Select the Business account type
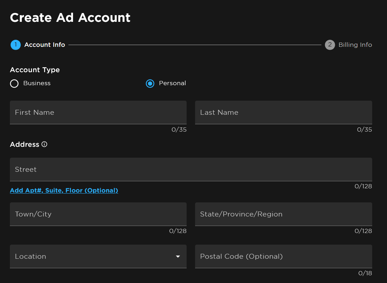 click(14, 83)
